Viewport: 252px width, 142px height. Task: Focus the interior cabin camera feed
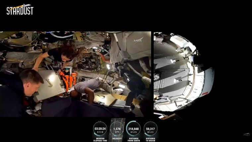coord(76,74)
